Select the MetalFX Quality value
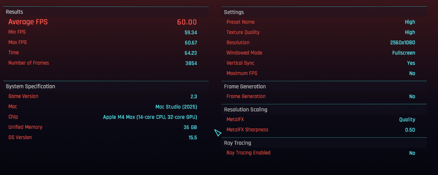 tap(407, 120)
